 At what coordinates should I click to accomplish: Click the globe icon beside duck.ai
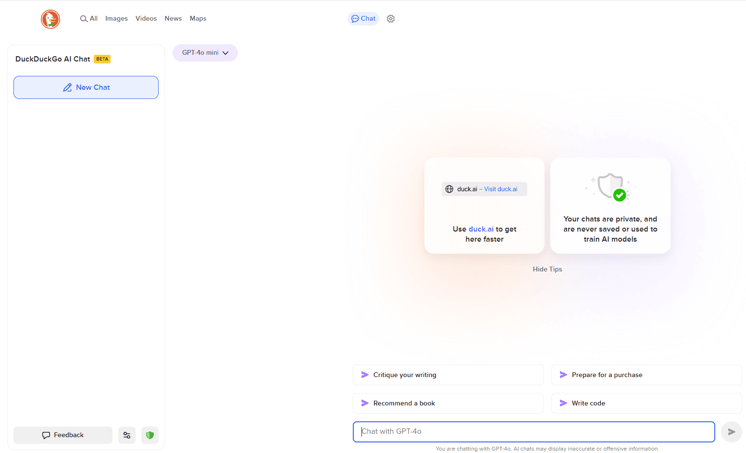[x=449, y=189]
